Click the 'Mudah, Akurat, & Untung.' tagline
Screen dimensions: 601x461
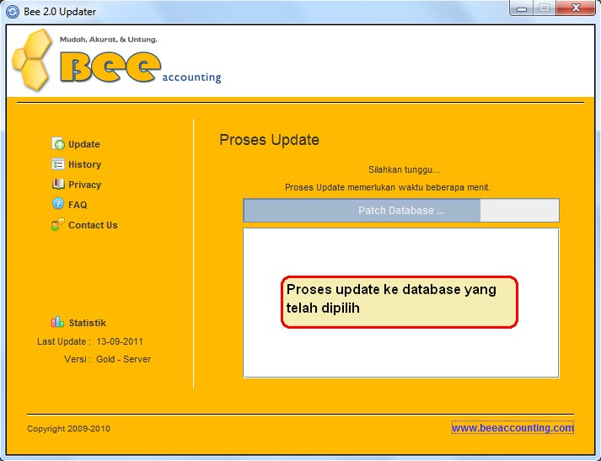point(109,40)
